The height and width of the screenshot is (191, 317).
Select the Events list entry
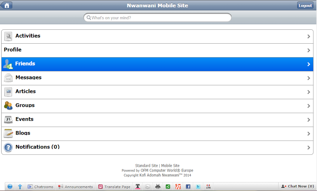(157, 120)
